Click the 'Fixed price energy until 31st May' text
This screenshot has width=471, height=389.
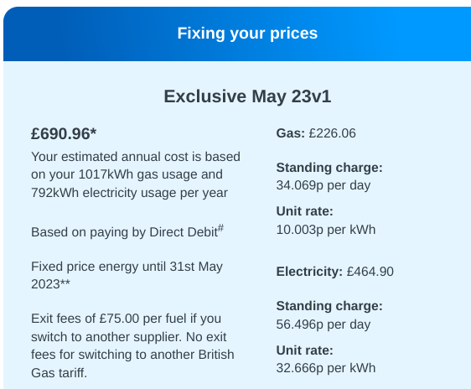(x=127, y=267)
